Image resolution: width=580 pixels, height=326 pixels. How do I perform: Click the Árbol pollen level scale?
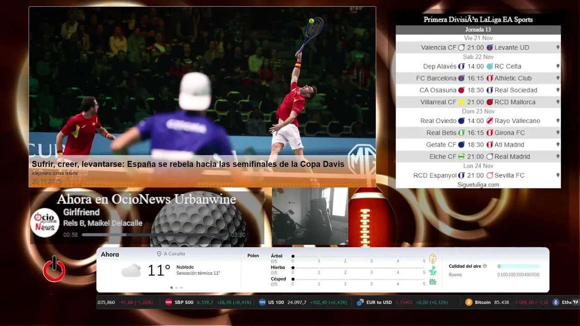click(x=358, y=256)
